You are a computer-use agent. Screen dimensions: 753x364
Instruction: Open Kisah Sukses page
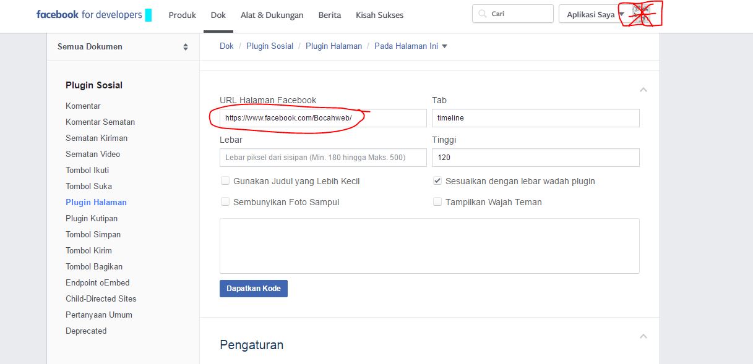click(x=379, y=15)
